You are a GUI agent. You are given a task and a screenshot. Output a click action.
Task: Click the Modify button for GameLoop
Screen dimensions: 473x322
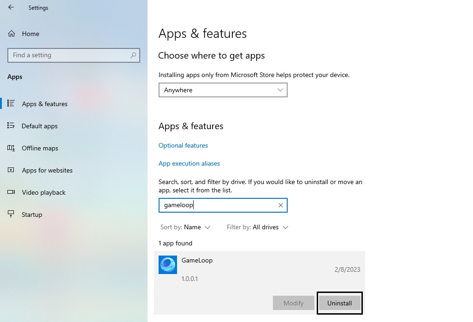click(294, 303)
